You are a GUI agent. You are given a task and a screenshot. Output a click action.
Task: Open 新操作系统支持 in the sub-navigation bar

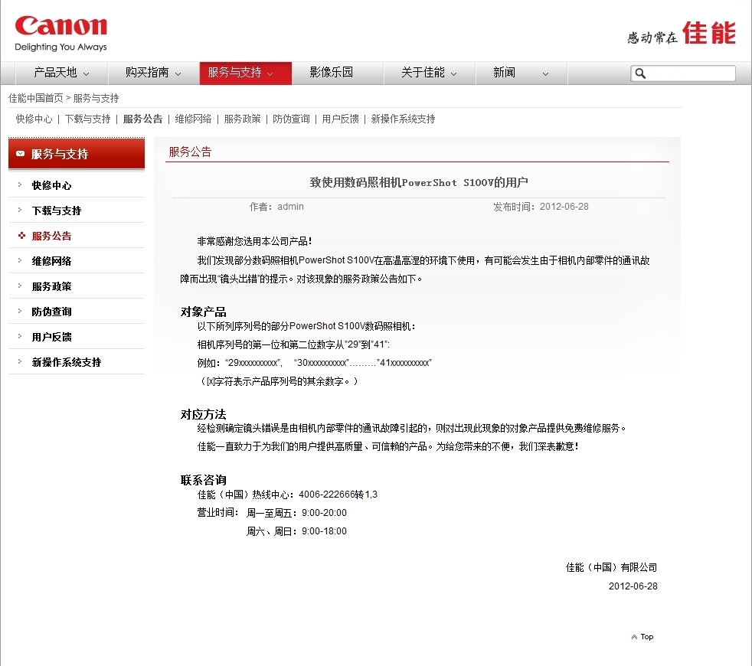click(x=403, y=119)
